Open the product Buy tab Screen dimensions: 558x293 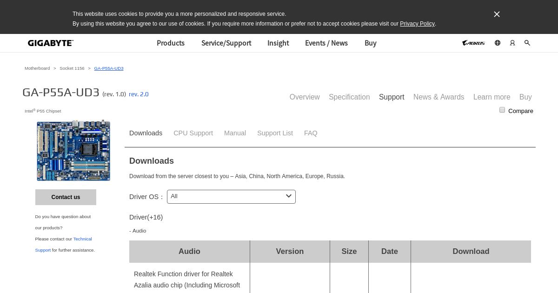(x=525, y=97)
